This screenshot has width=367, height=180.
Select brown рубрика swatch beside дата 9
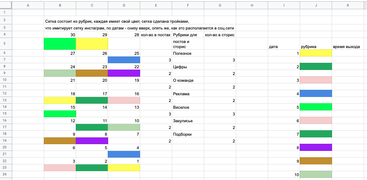click(x=316, y=161)
